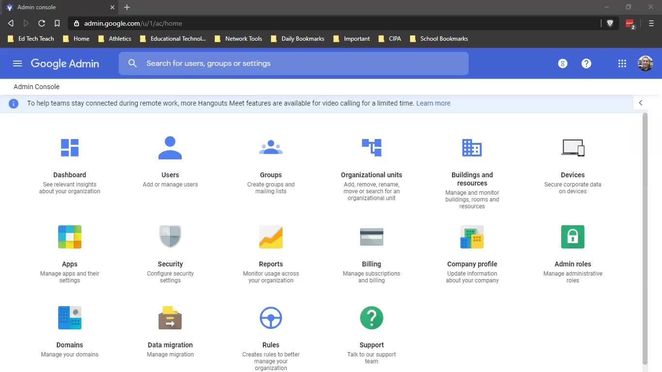
Task: Open the Admin roles lock icon
Action: [573, 237]
